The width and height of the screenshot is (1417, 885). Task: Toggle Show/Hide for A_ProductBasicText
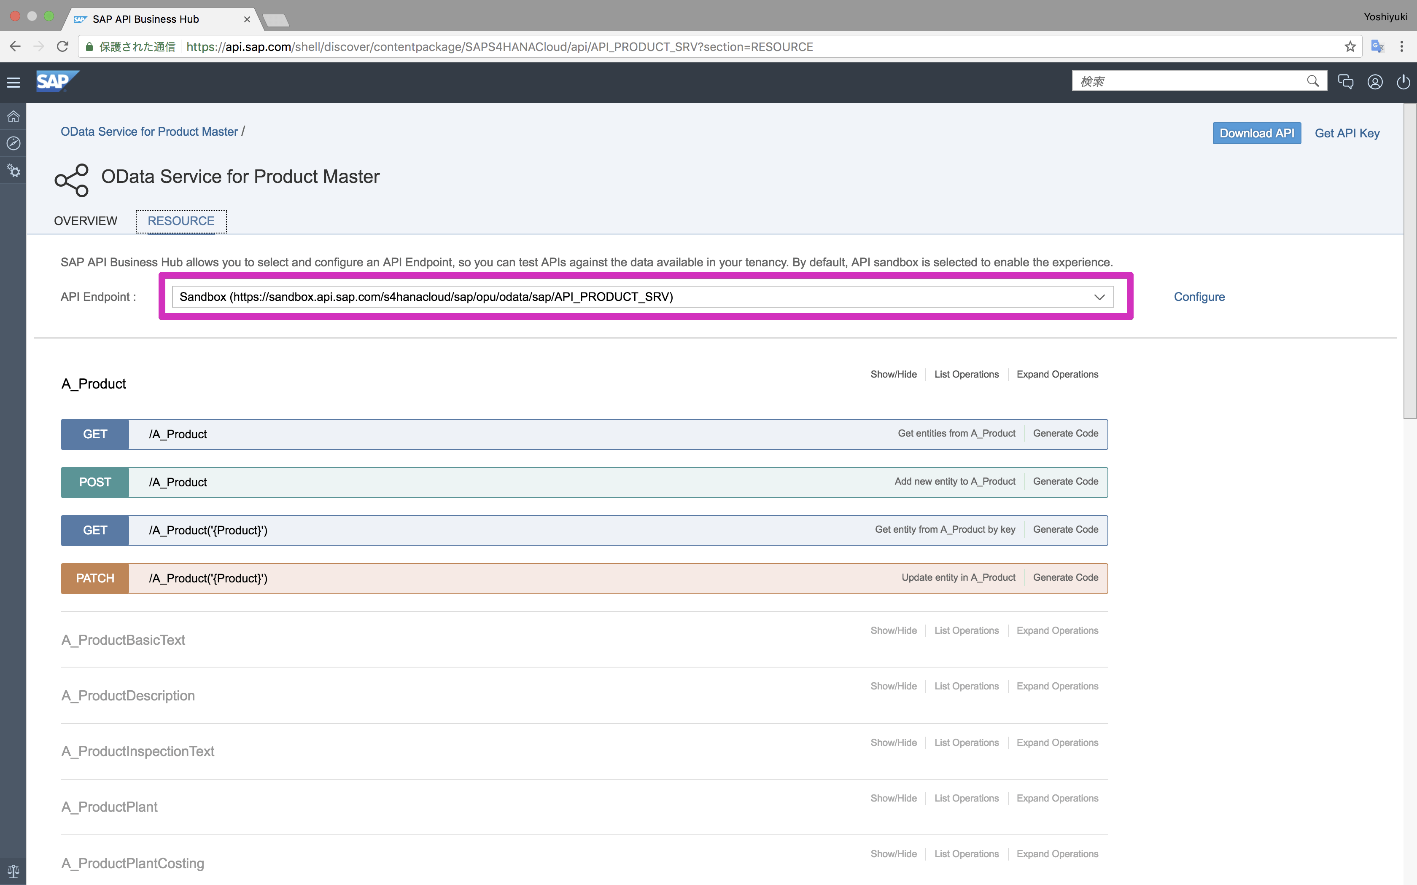pos(893,631)
